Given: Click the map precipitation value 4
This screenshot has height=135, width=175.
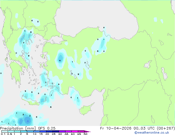Looking at the screenshot, I should [x=60, y=61].
